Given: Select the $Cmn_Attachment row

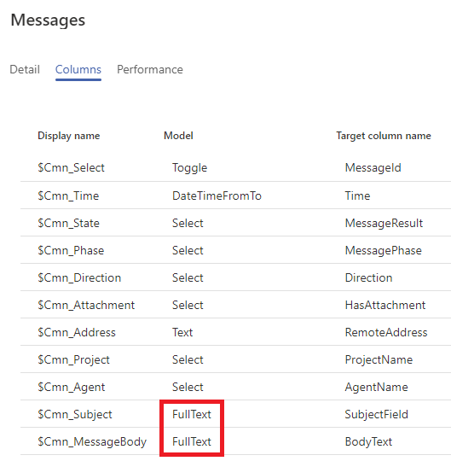Looking at the screenshot, I should tap(236, 305).
